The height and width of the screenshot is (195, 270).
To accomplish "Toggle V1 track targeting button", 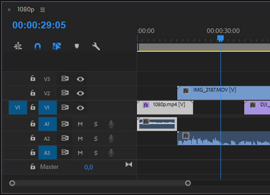I will (x=48, y=108).
